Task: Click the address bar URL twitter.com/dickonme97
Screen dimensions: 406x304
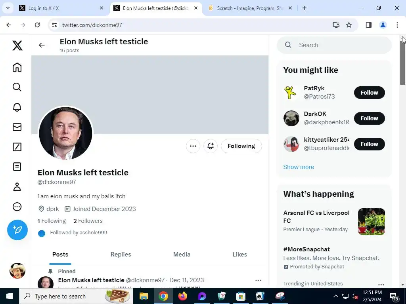Action: pos(92,25)
